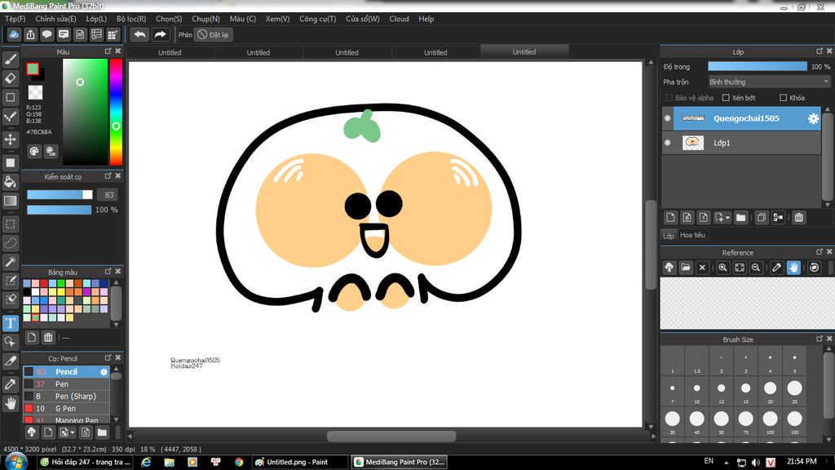
Task: Toggle the transparent color swatch
Action: pyautogui.click(x=35, y=92)
